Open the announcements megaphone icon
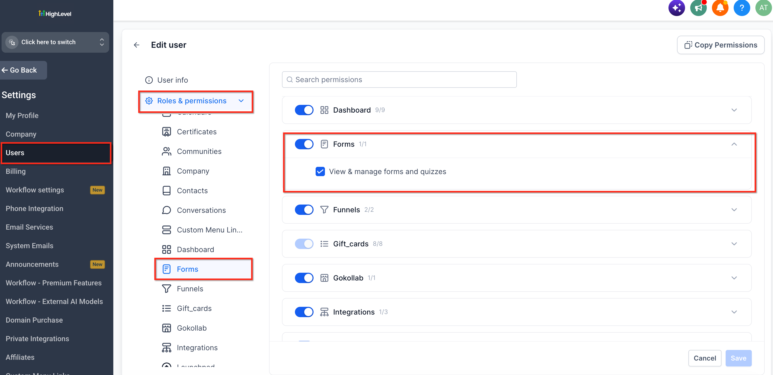Viewport: 773px width, 375px height. [x=698, y=7]
